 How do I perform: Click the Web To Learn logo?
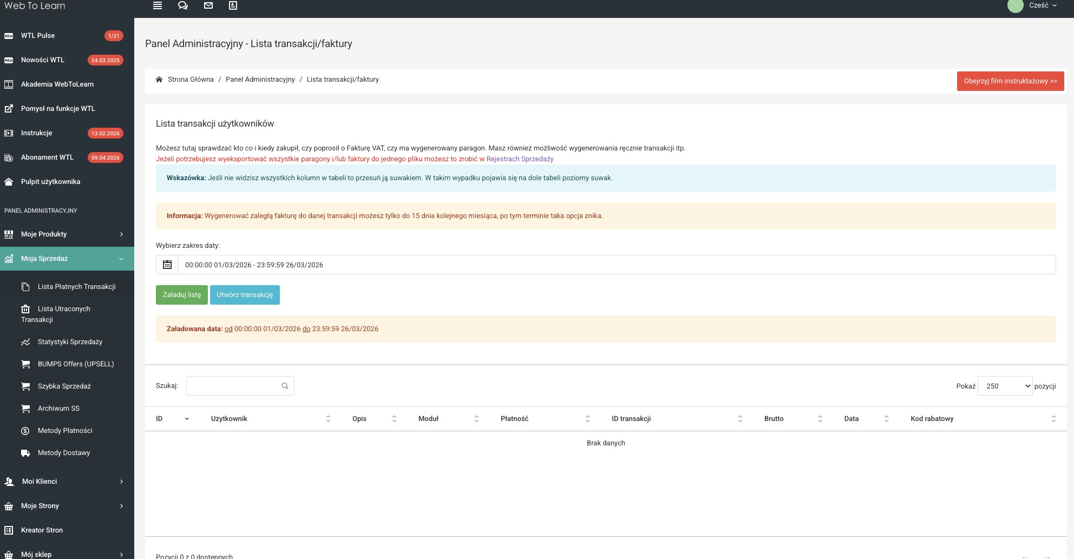pos(35,5)
